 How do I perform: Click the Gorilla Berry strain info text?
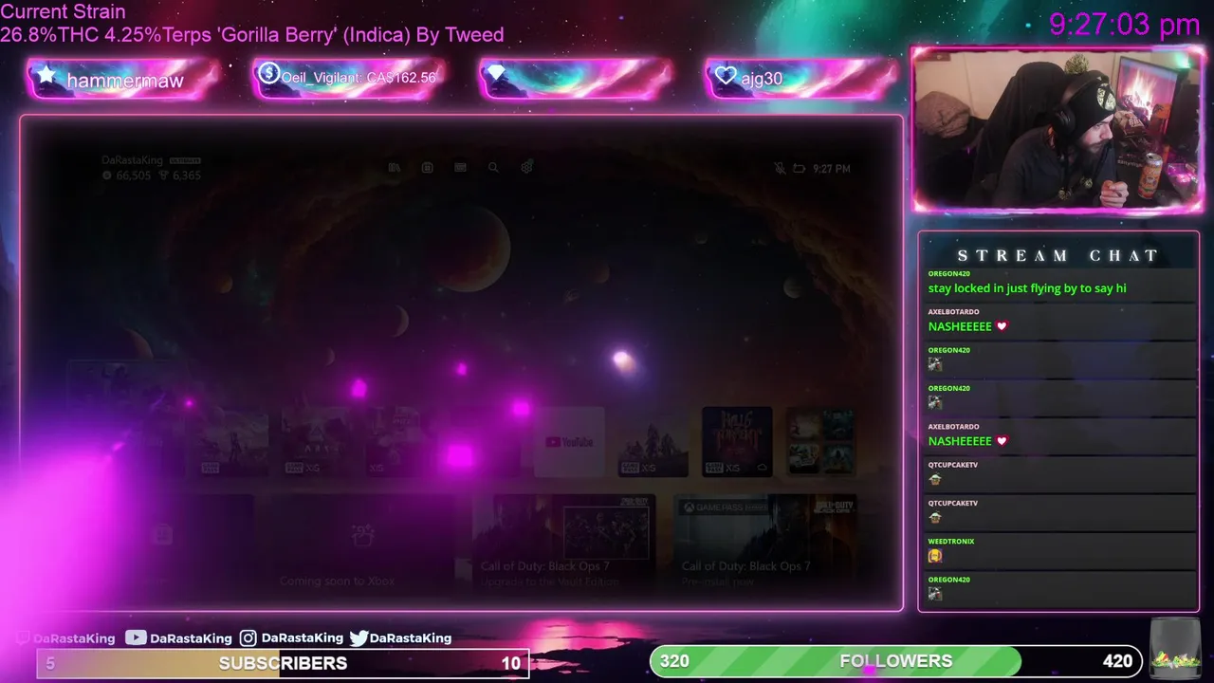point(252,35)
